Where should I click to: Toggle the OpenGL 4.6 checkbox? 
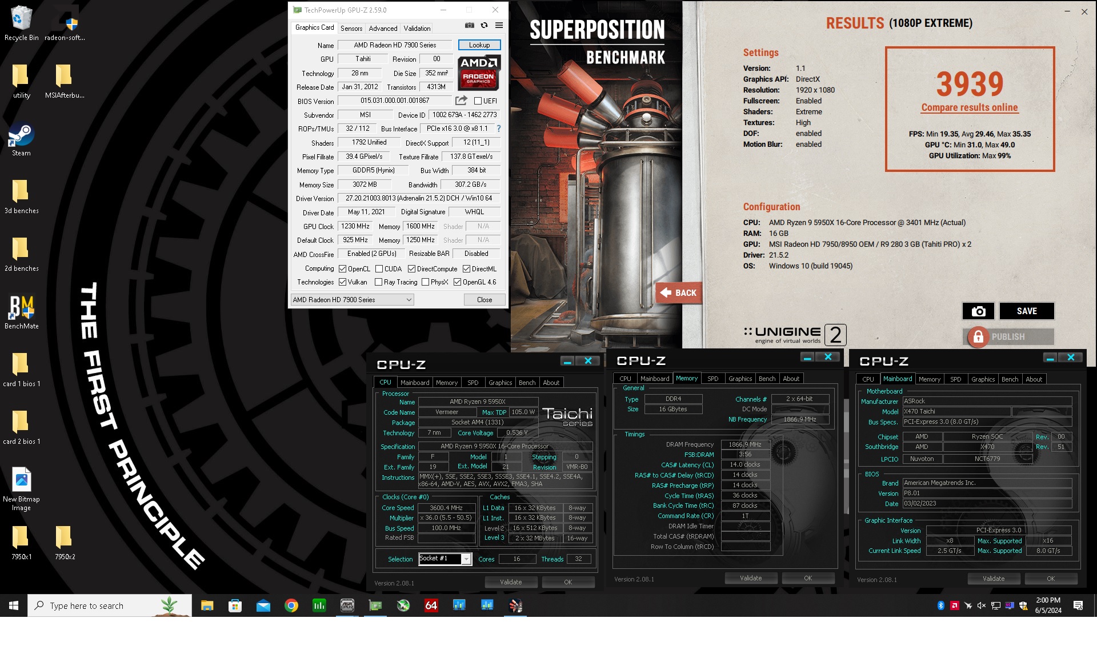pos(457,282)
